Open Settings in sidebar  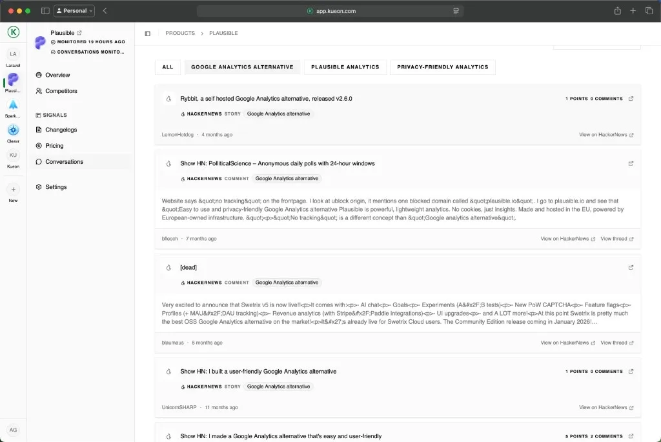pyautogui.click(x=56, y=187)
